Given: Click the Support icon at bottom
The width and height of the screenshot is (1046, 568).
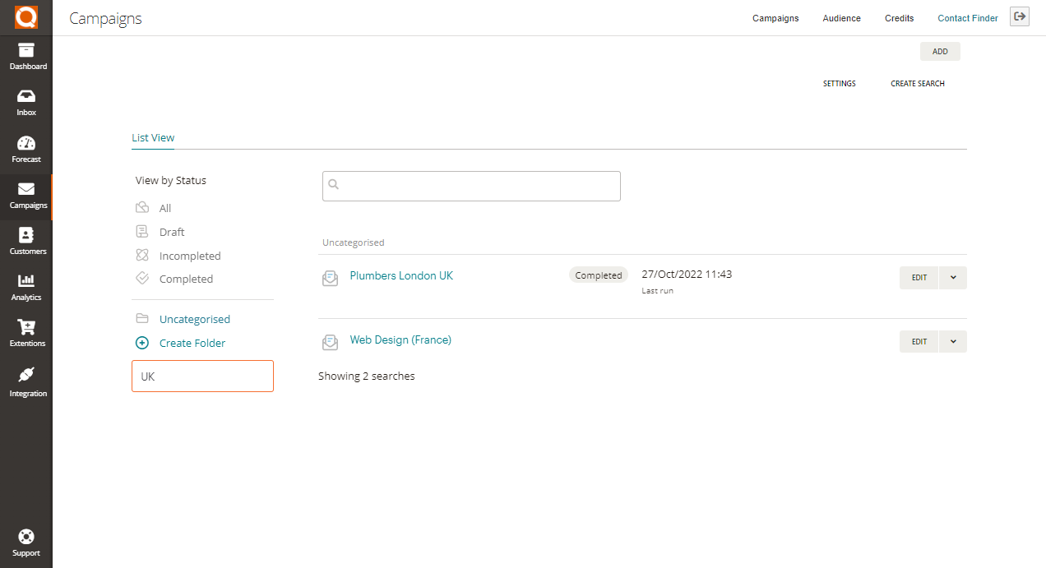Looking at the screenshot, I should click(x=27, y=542).
